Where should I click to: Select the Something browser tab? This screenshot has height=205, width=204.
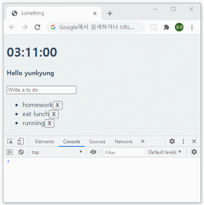54,13
